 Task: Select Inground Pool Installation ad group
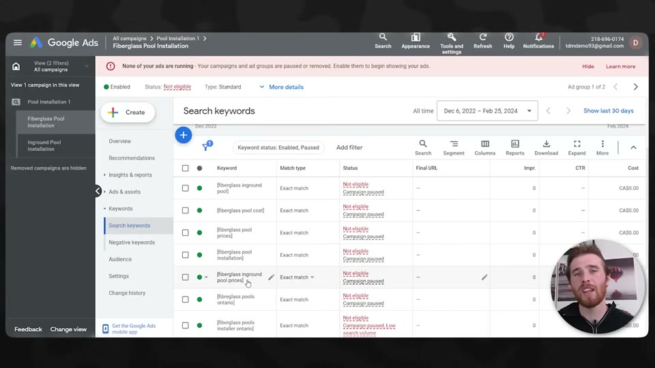coord(44,146)
